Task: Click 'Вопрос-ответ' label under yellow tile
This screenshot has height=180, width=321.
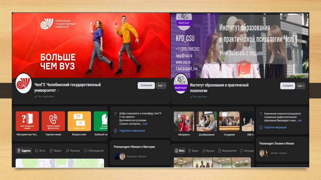Action: pyautogui.click(x=79, y=135)
